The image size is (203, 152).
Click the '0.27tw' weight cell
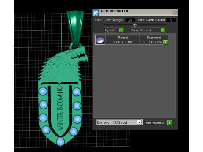point(156,42)
